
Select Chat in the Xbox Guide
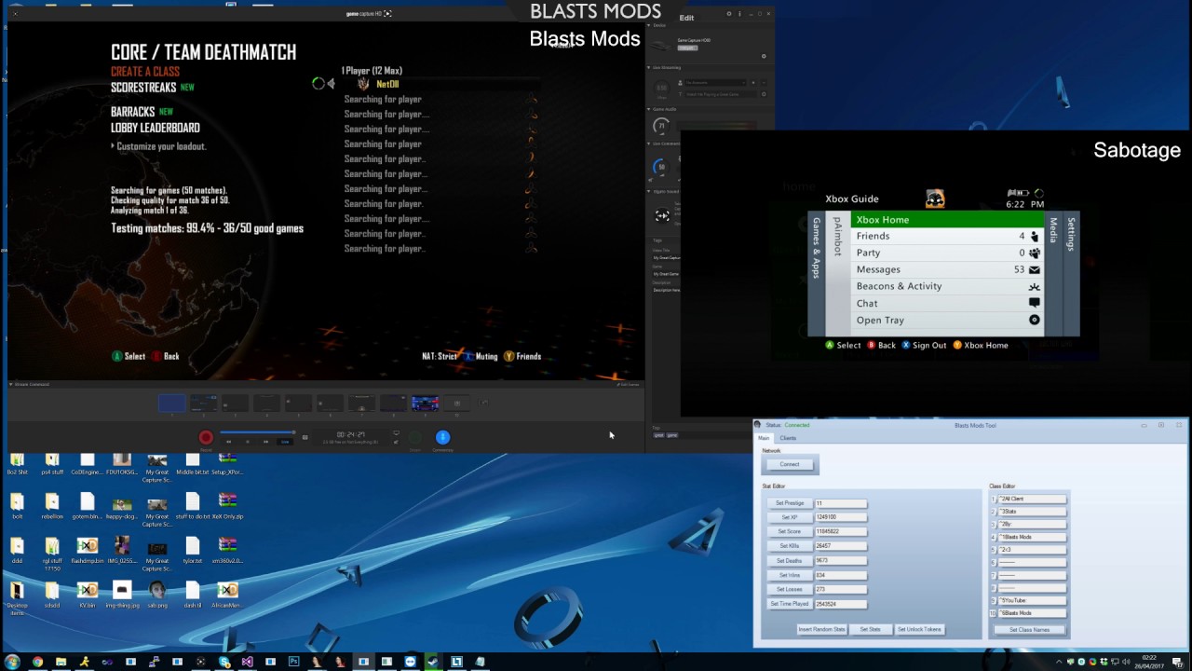(x=946, y=304)
